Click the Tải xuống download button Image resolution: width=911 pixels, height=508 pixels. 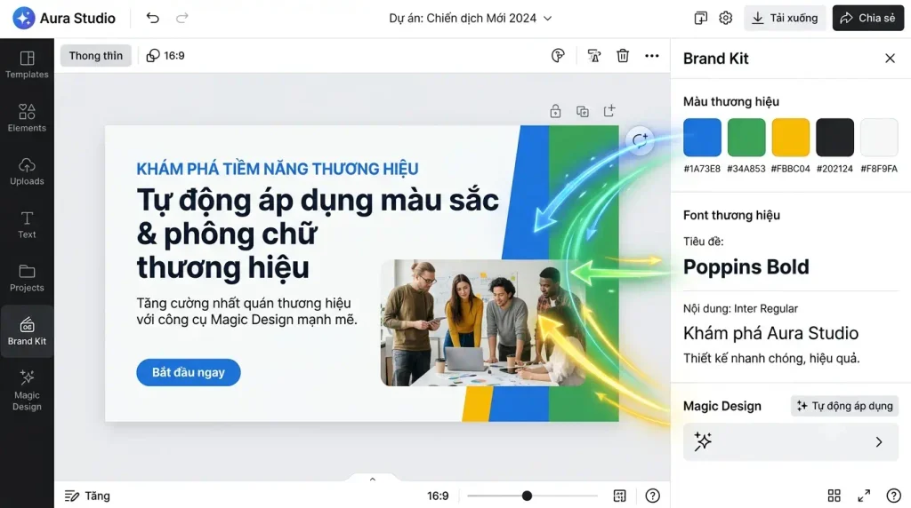pyautogui.click(x=785, y=18)
